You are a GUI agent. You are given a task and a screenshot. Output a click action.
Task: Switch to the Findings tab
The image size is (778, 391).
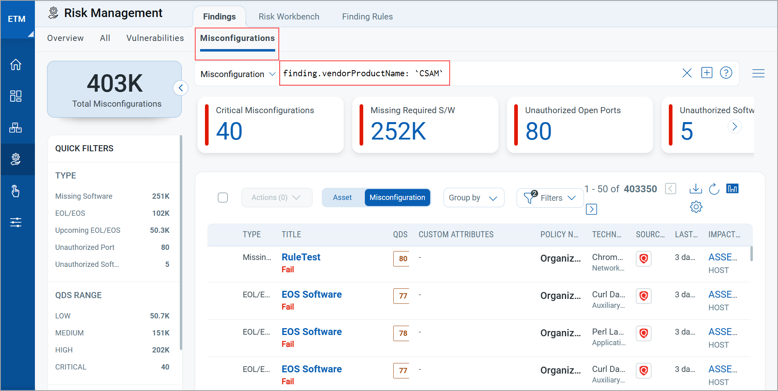click(219, 17)
